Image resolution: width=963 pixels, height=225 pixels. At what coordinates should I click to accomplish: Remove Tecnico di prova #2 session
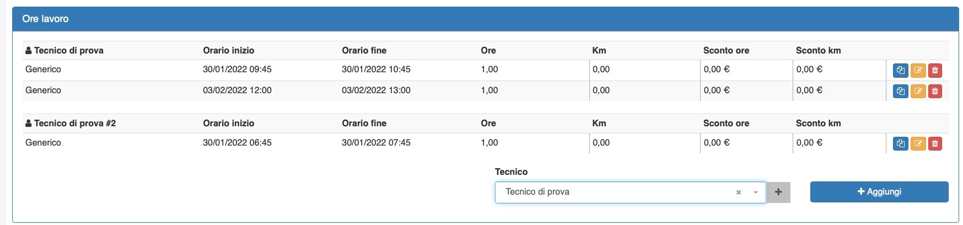coord(935,144)
